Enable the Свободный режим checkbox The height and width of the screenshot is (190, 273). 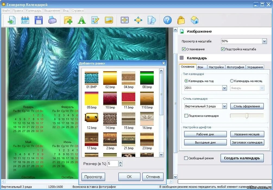point(186,158)
